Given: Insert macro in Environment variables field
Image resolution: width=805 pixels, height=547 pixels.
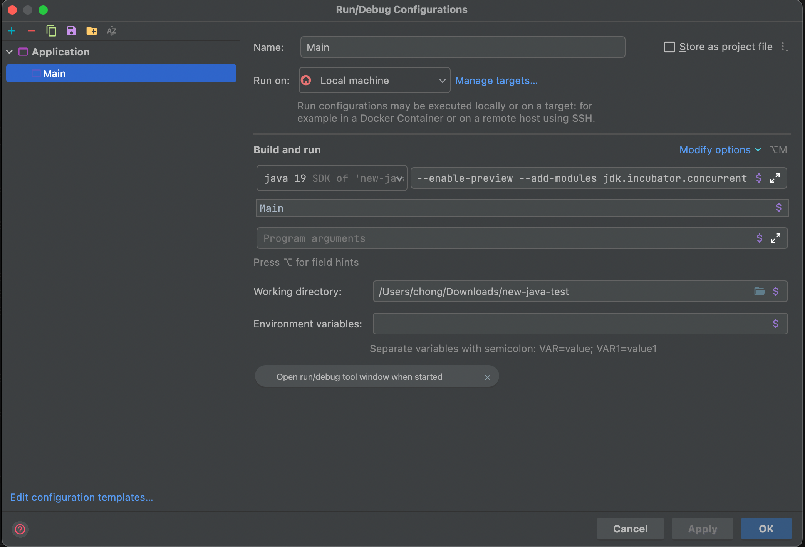Looking at the screenshot, I should click(x=776, y=324).
